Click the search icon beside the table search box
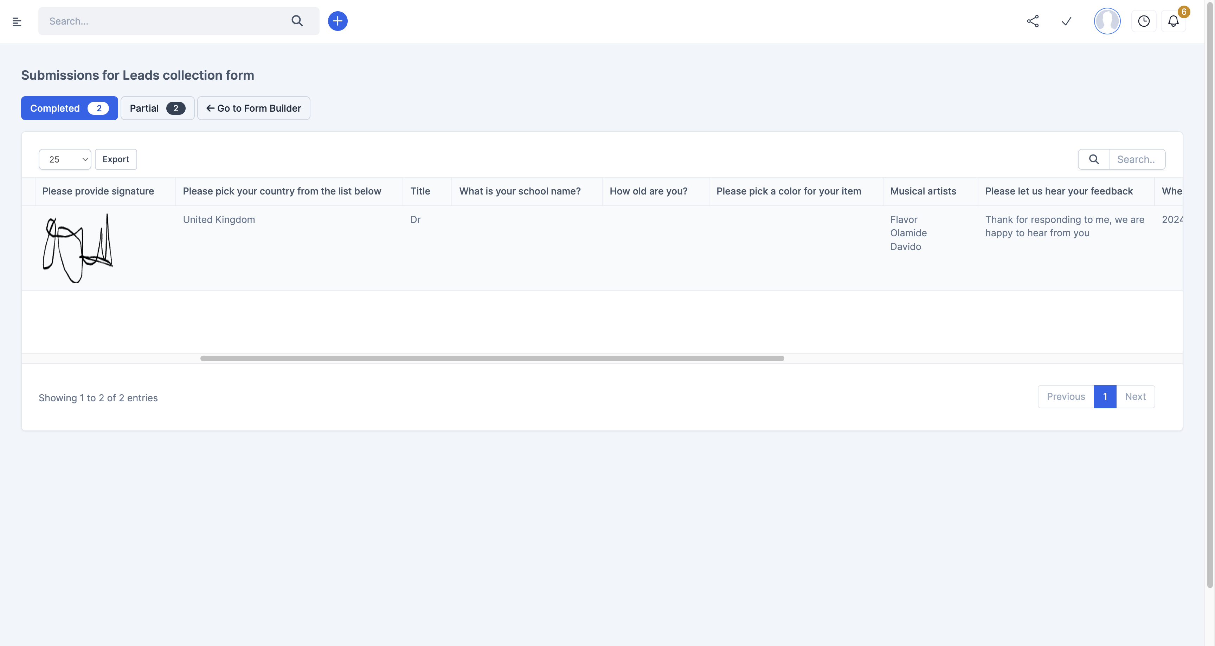Screen dimensions: 1215x646 (1094, 159)
